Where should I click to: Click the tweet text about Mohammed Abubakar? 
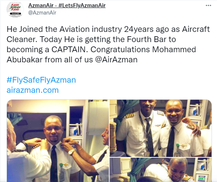point(108,44)
